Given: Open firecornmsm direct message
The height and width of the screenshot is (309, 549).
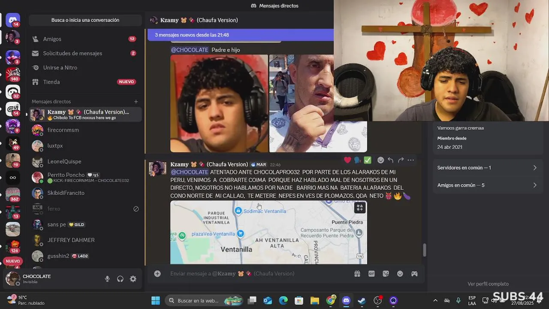Looking at the screenshot, I should tap(85, 130).
